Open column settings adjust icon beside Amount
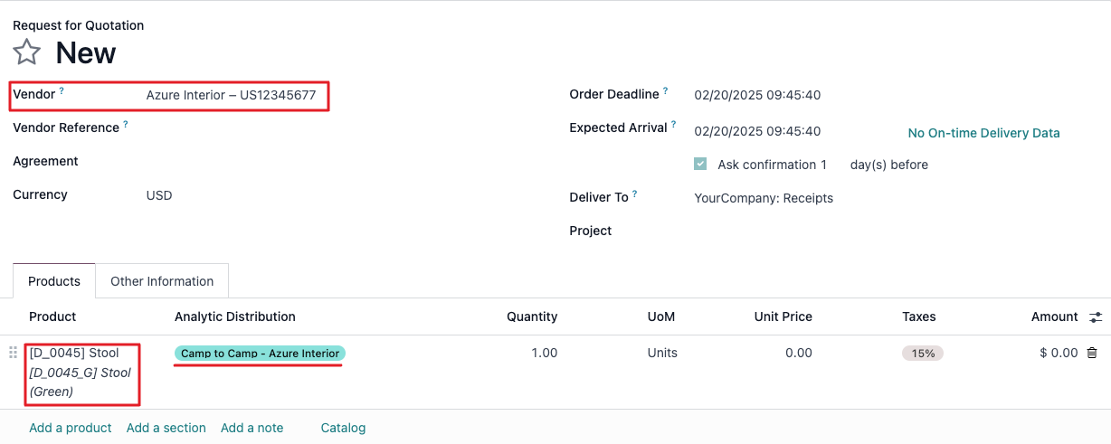This screenshot has width=1111, height=444. pyautogui.click(x=1096, y=317)
